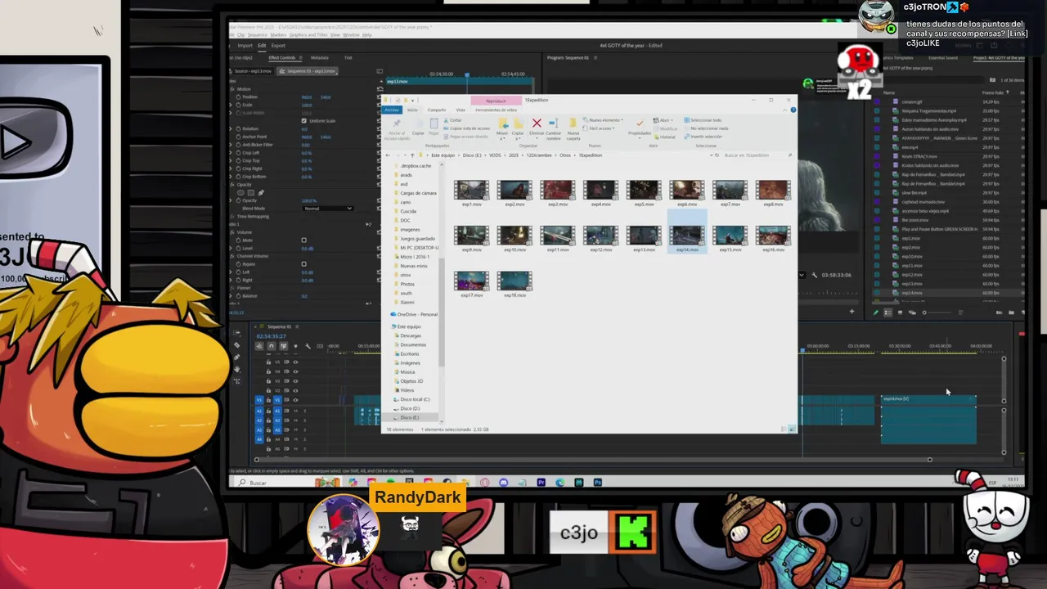Screen dimensions: 1047x589
Task: Create ellipse mask under Opacity
Action: [x=240, y=192]
